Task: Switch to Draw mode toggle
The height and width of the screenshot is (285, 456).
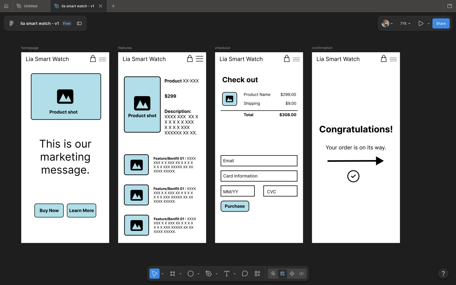Action: pyautogui.click(x=273, y=274)
